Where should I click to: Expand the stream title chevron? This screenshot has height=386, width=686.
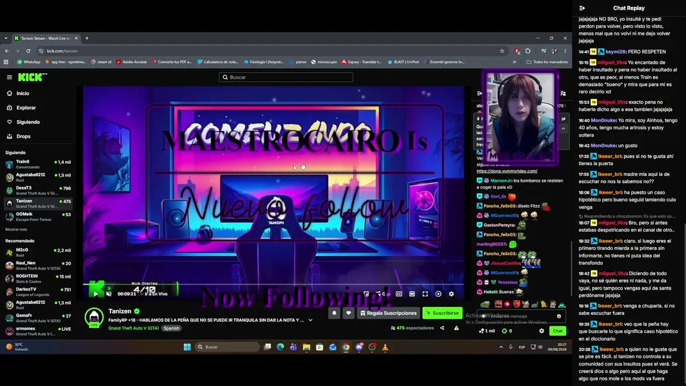pos(310,320)
